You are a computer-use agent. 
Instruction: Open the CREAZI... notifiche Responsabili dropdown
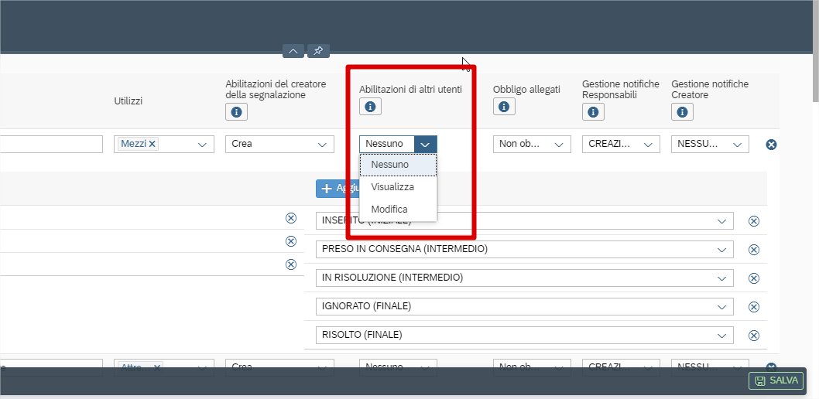pyautogui.click(x=648, y=145)
